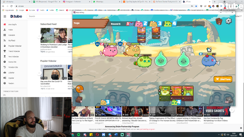Screen dimensions: 244x137
Task: Follow the partnership program link
Action: click(147, 129)
